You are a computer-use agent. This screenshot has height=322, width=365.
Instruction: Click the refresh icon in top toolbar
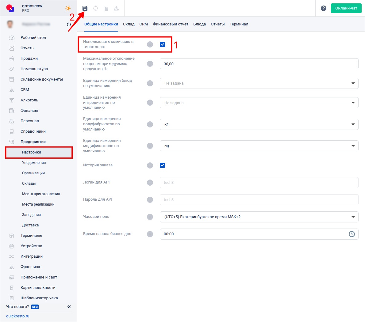(x=95, y=8)
